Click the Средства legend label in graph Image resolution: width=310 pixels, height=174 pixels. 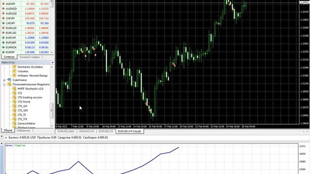(x=20, y=145)
